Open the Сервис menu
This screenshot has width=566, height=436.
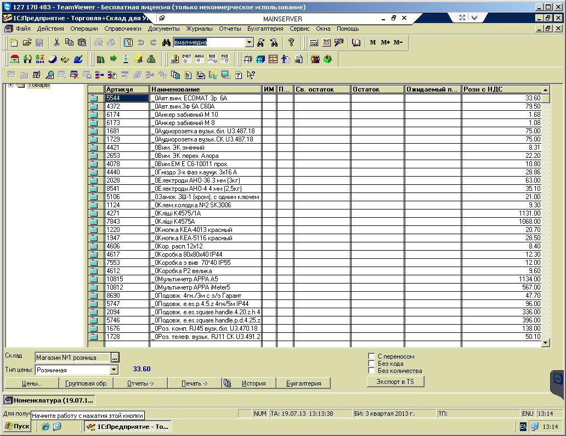coord(299,29)
